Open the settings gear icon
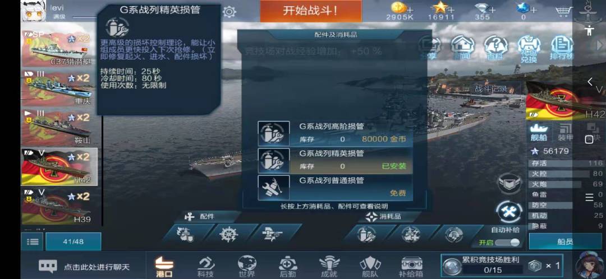 229,12
